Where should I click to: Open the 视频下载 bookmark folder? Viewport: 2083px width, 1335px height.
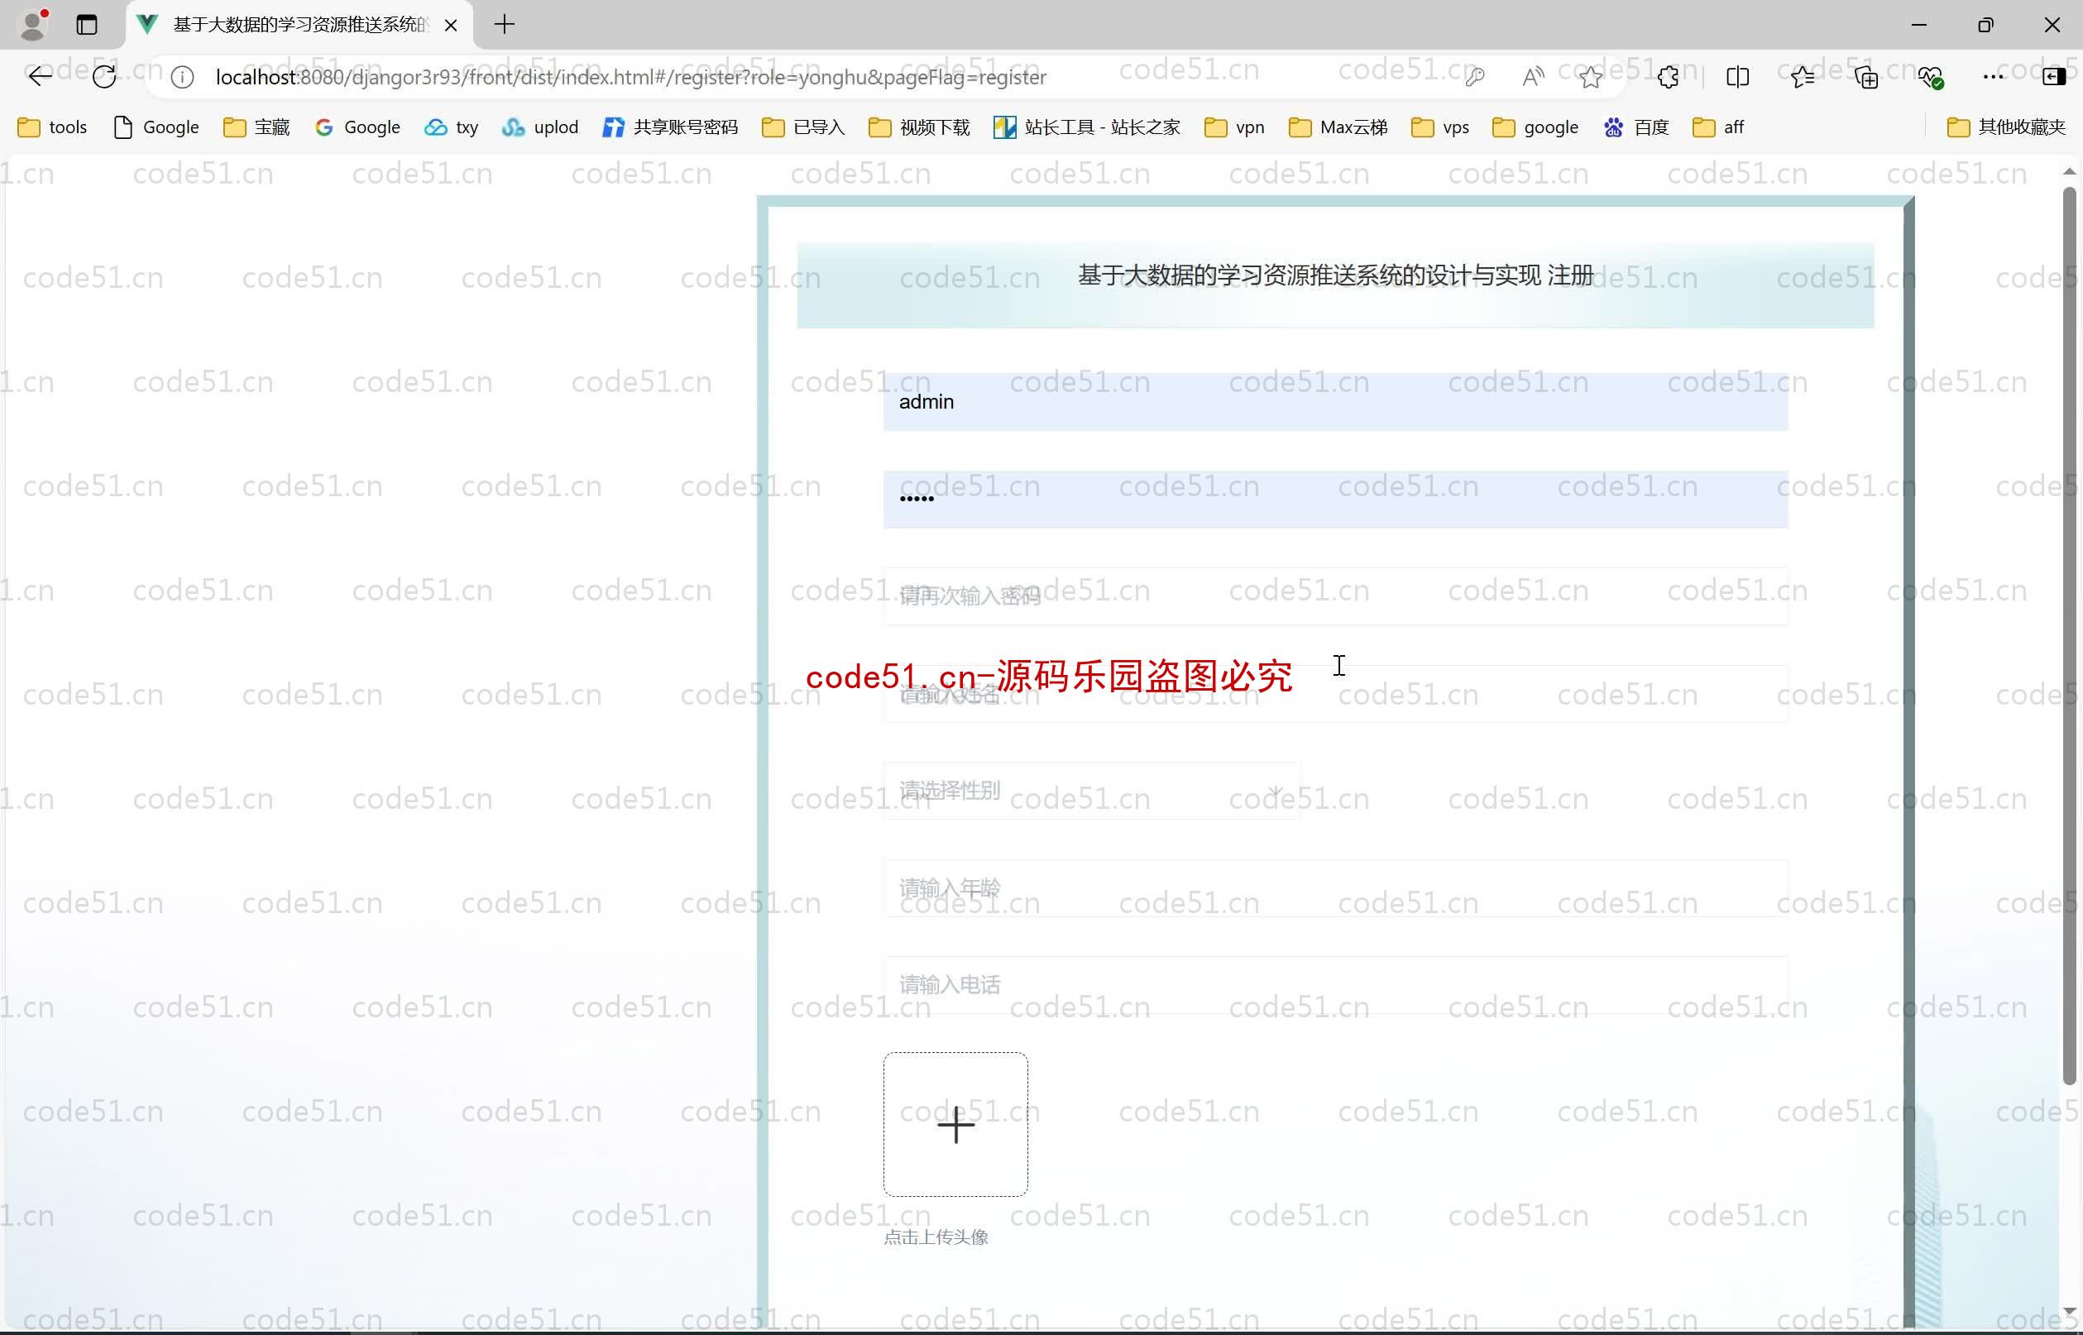pyautogui.click(x=919, y=127)
